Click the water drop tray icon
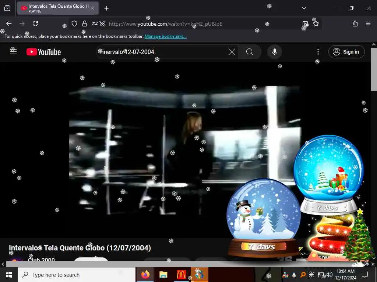The height and width of the screenshot is (282, 377). [x=294, y=275]
